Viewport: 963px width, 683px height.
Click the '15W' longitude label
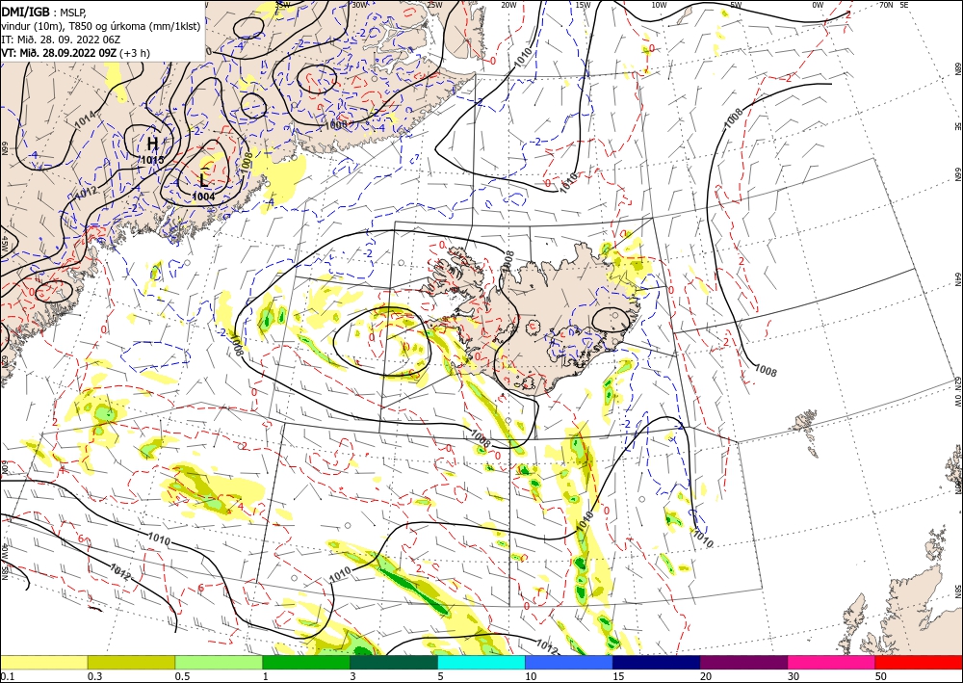coord(583,5)
